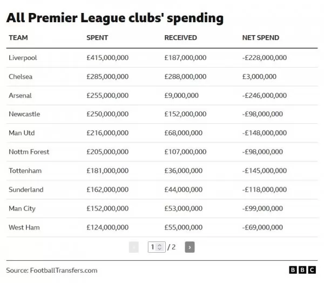Image resolution: width=324 pixels, height=283 pixels.
Task: Click the page number input field
Action: coord(157,247)
